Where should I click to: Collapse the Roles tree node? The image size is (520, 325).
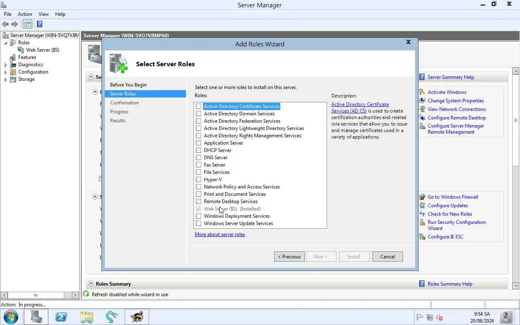(6, 43)
